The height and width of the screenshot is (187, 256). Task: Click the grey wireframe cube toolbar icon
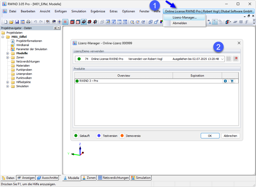102,22
